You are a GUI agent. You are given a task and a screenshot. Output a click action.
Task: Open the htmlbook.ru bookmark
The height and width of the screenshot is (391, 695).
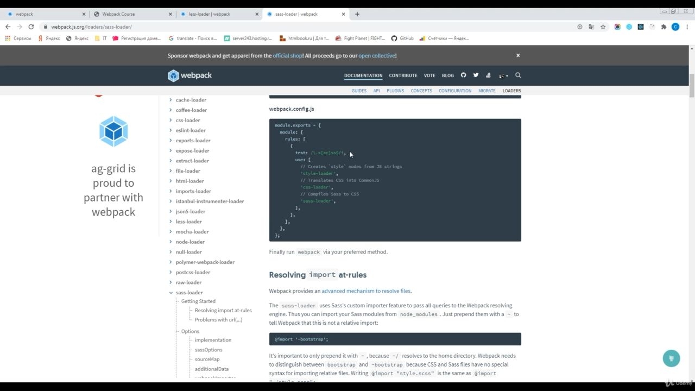point(305,39)
